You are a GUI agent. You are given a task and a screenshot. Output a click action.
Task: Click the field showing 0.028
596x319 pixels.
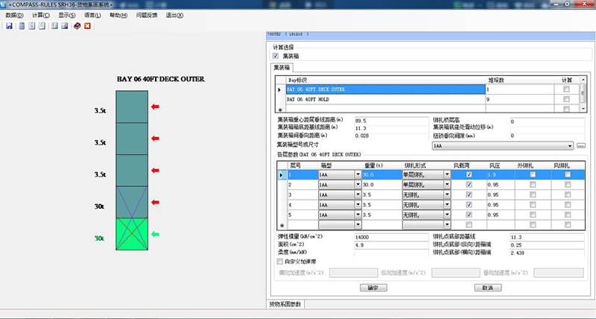point(391,136)
